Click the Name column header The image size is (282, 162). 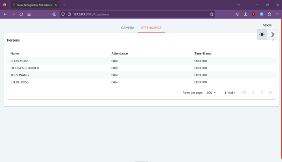coord(15,53)
